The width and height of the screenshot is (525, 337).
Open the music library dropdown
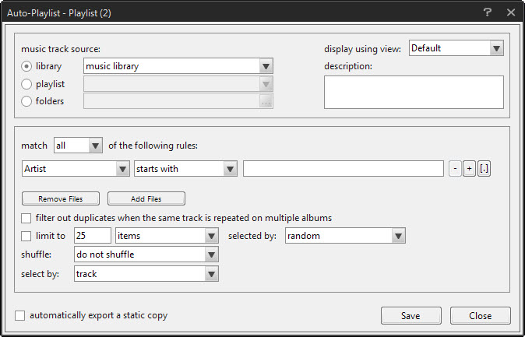[x=178, y=66]
